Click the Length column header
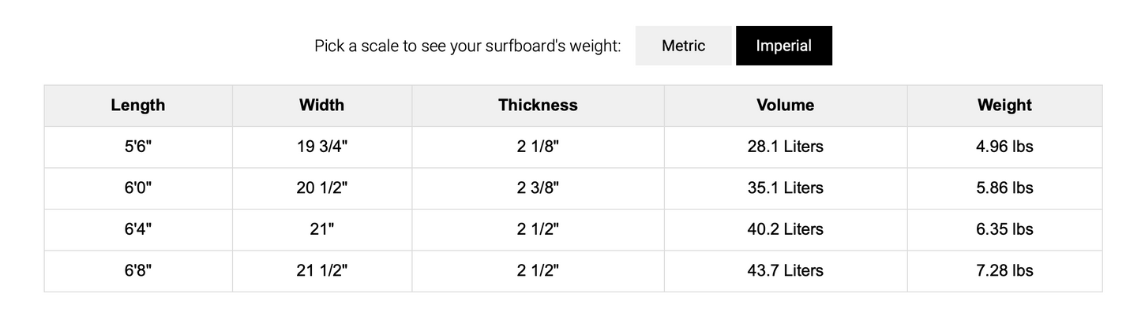Image resolution: width=1141 pixels, height=327 pixels. click(138, 106)
